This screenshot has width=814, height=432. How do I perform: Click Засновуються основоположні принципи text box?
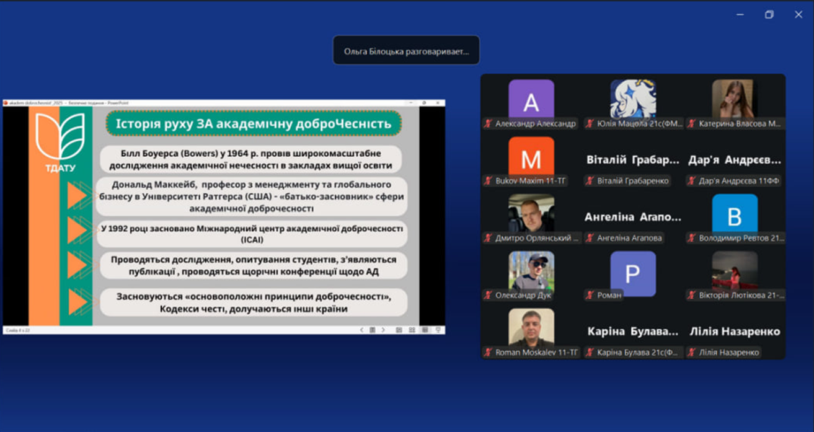click(x=254, y=303)
